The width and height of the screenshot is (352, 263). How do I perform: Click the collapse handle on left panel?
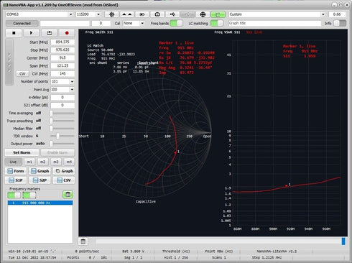pos(9,63)
